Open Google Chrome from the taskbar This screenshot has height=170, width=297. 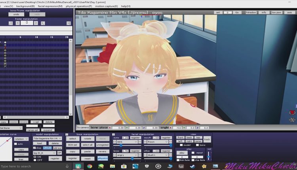[89, 166]
